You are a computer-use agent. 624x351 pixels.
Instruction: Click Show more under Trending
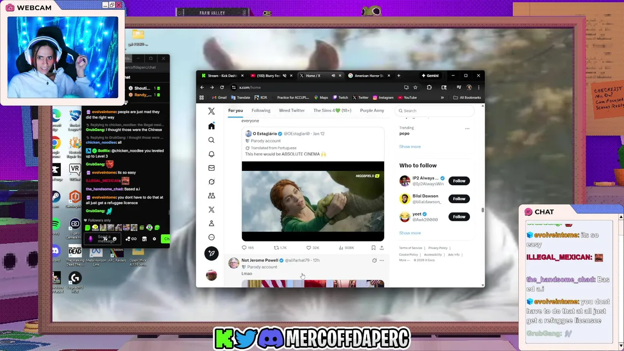(410, 147)
